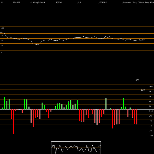The height and width of the screenshot is (154, 154).
Task: Open the mini oscillator thumbnail chart
Action: tap(76, 148)
